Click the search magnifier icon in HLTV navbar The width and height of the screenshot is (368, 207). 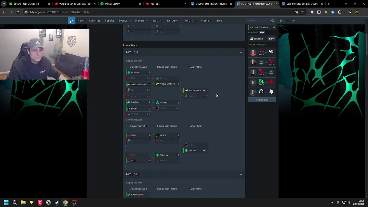[273, 20]
